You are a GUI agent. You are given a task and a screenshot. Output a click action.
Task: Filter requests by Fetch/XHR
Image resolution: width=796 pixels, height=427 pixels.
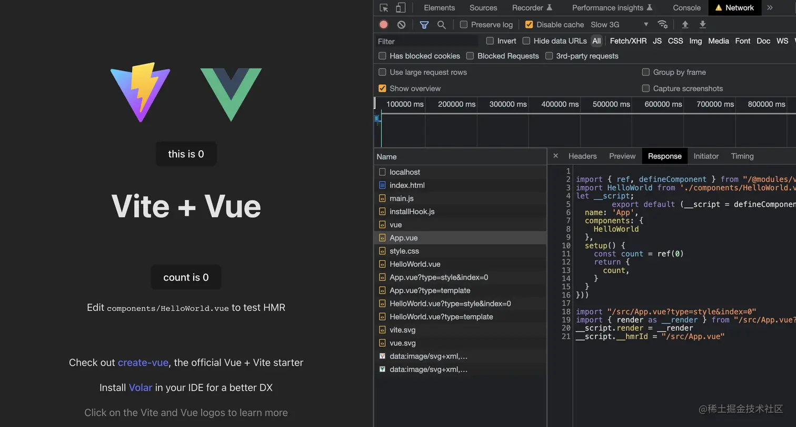[x=628, y=41]
